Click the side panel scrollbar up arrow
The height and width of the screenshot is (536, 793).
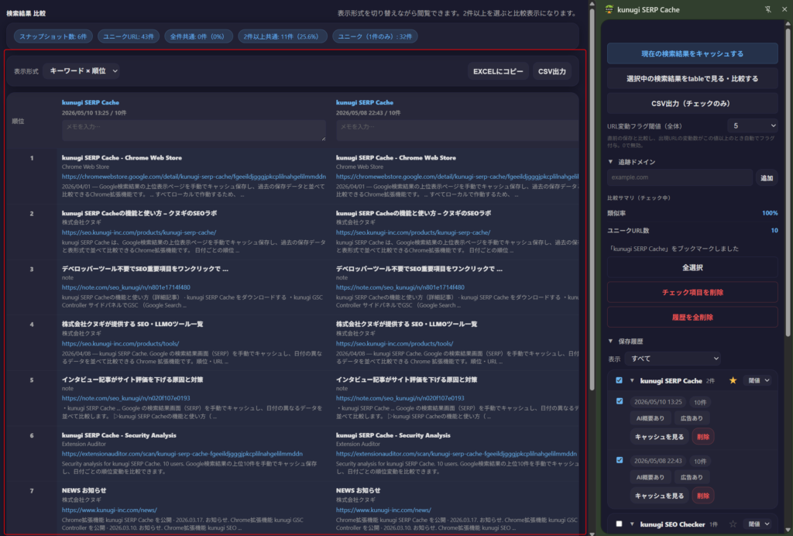click(788, 23)
